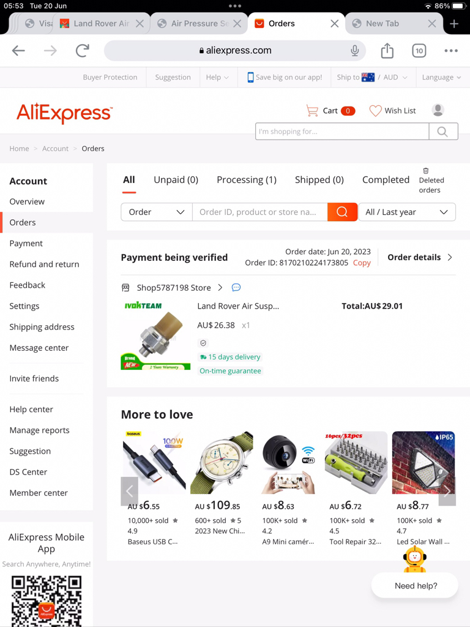Copy the order ID
470x627 pixels.
point(362,263)
